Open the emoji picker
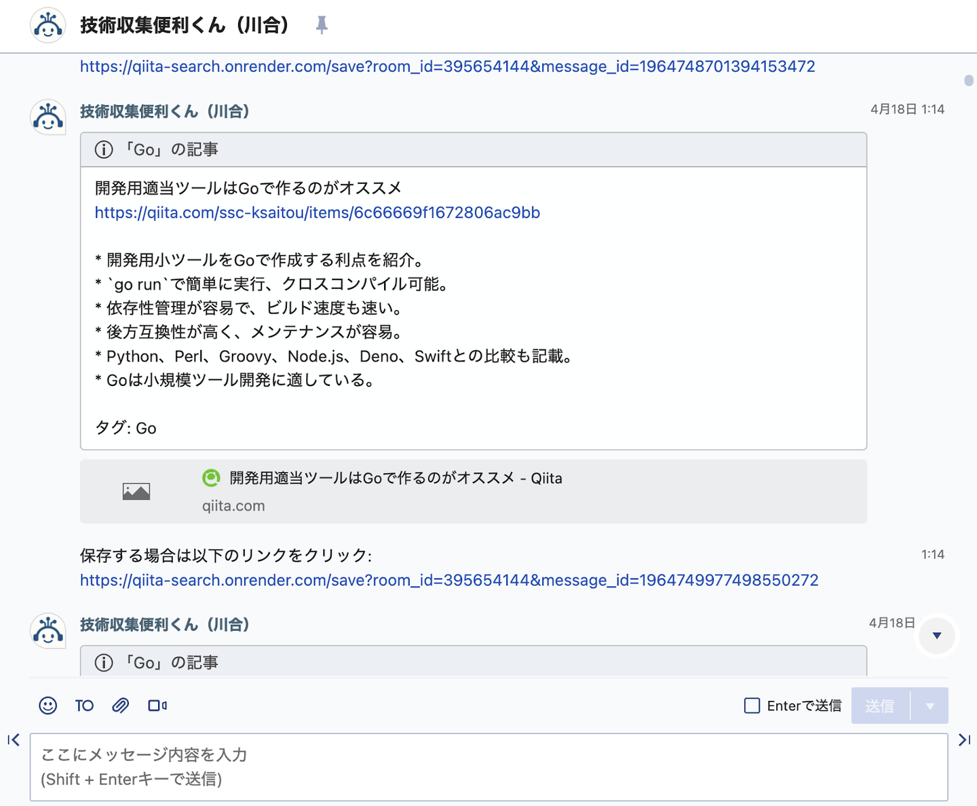The height and width of the screenshot is (806, 977). 47,706
